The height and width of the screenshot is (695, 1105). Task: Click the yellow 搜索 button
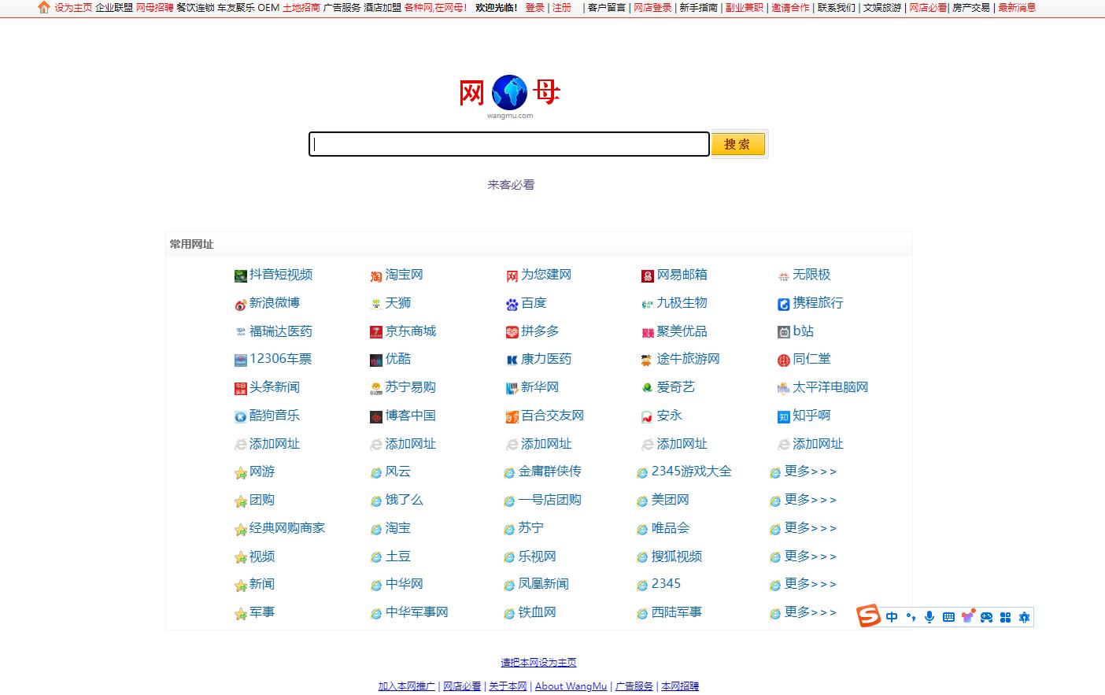coord(738,144)
